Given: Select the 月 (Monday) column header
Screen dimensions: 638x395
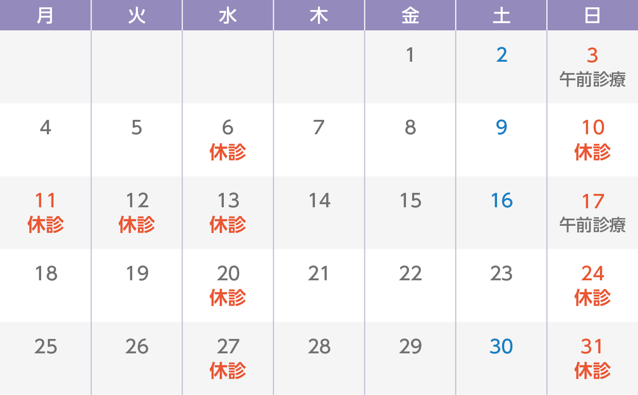Looking at the screenshot, I should tap(45, 15).
